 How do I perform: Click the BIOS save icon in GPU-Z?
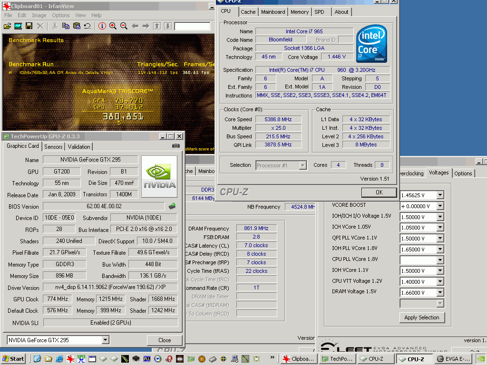coord(172,206)
